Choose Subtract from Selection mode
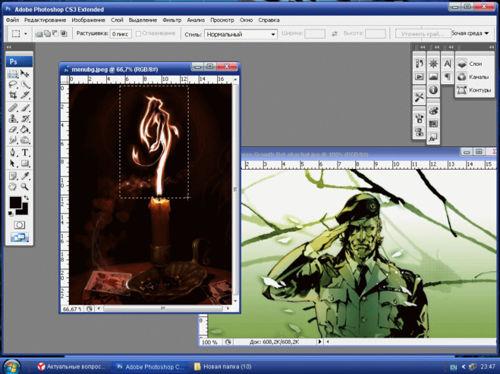The image size is (500, 374). click(55, 33)
